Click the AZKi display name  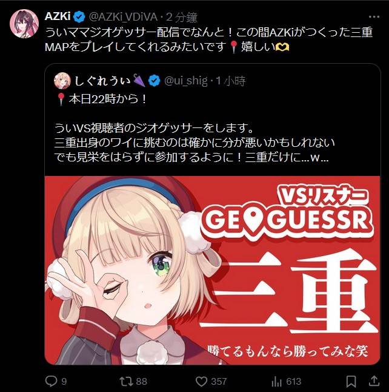[x=58, y=16]
